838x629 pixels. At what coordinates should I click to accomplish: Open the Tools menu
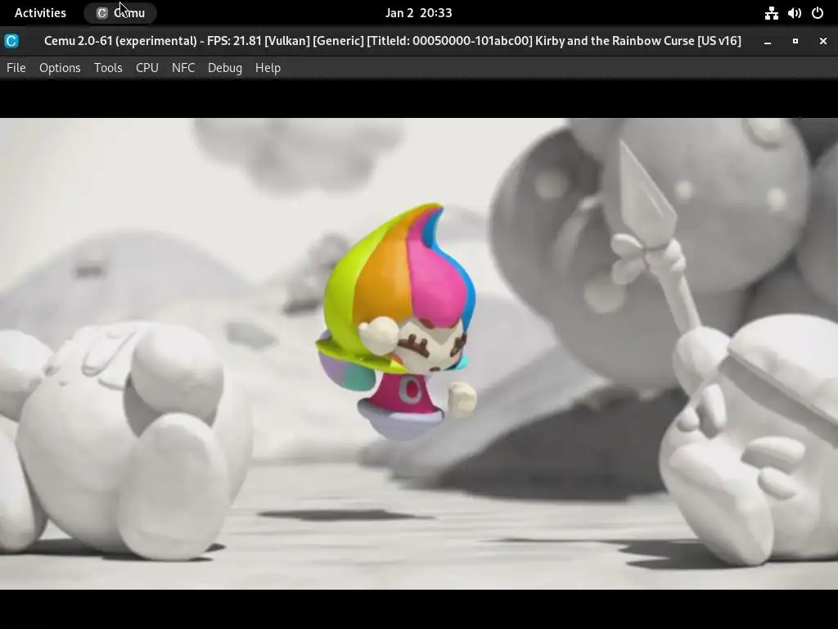pos(108,68)
